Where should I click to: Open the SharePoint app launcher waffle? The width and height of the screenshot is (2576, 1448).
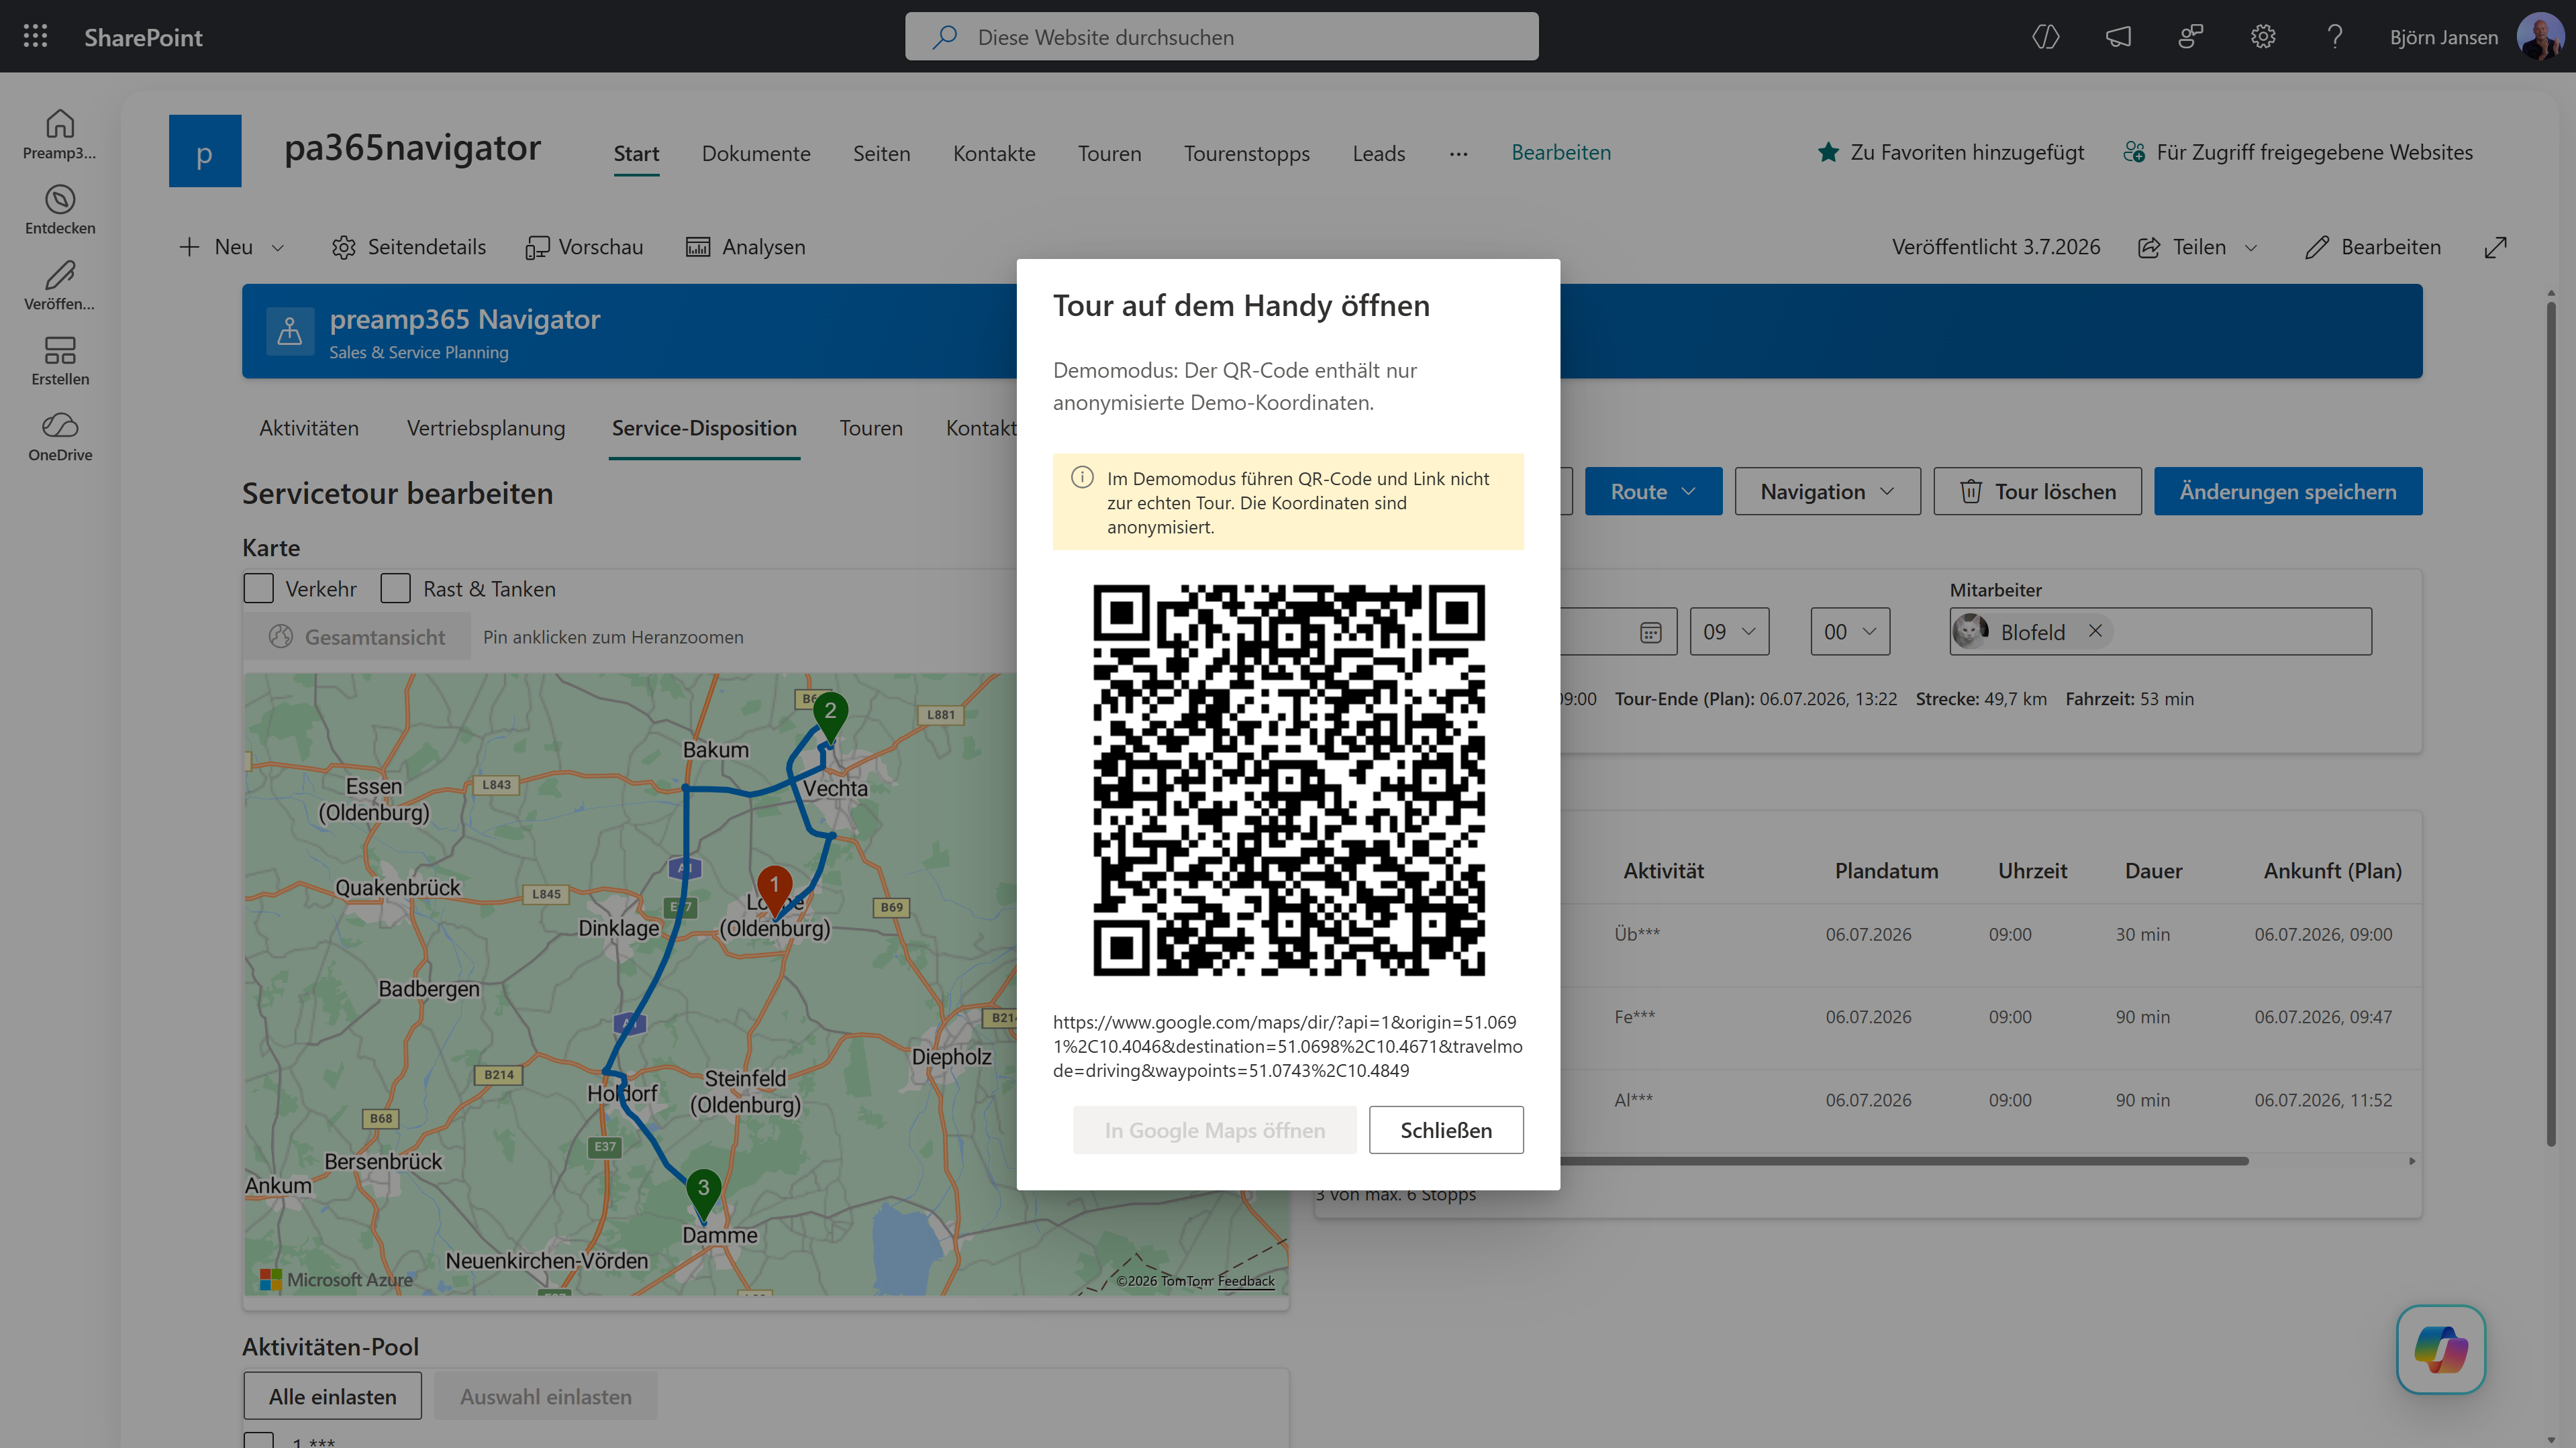(36, 36)
